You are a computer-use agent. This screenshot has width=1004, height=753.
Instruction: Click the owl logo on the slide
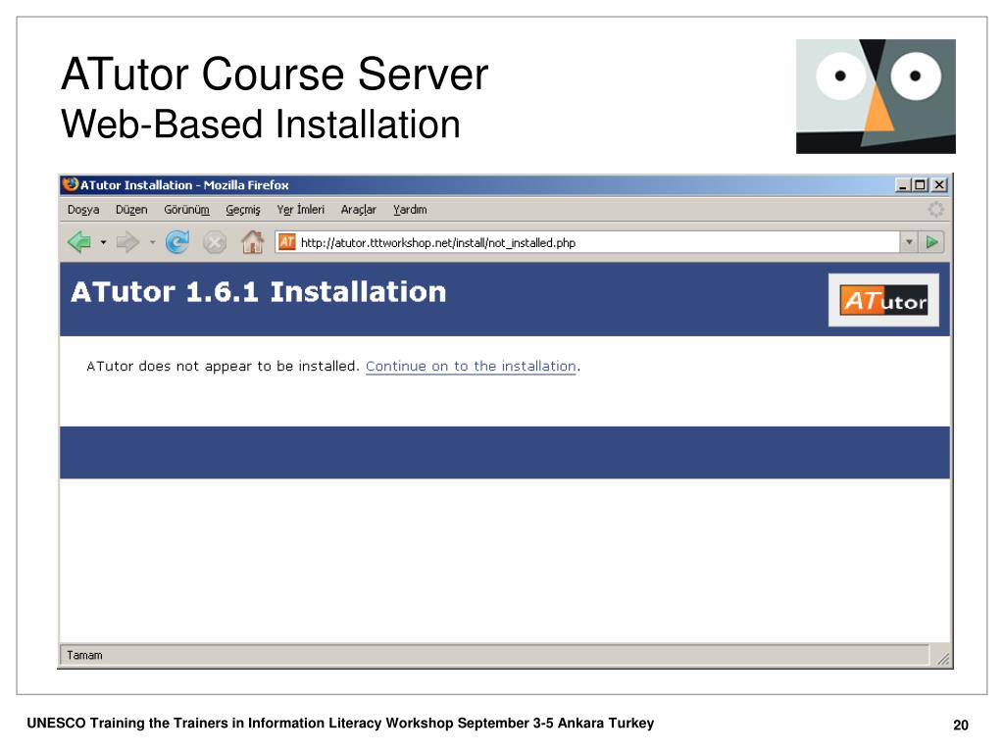click(876, 96)
